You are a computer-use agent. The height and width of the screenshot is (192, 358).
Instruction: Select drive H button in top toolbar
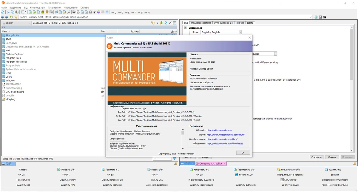click(146, 13)
